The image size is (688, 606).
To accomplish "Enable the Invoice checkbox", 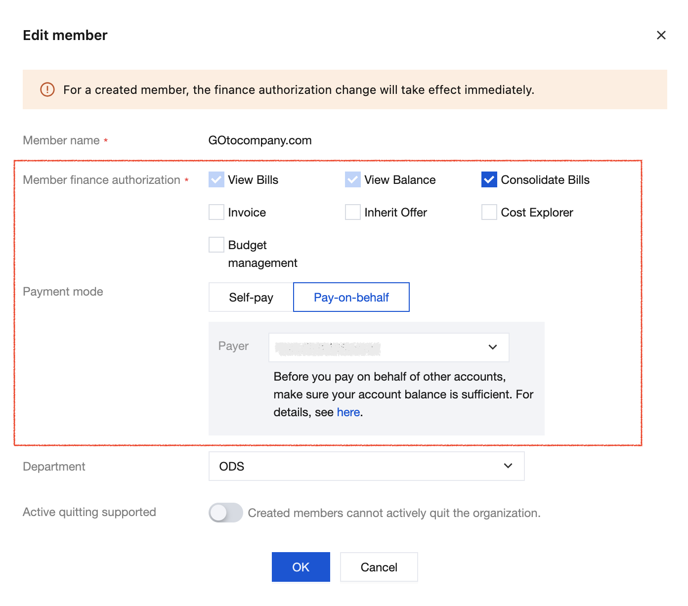I will tap(216, 212).
